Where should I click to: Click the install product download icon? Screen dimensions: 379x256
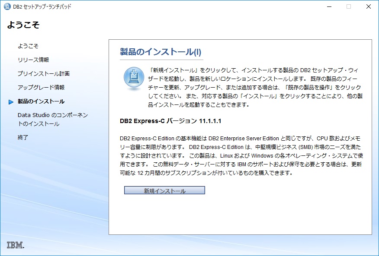click(134, 78)
